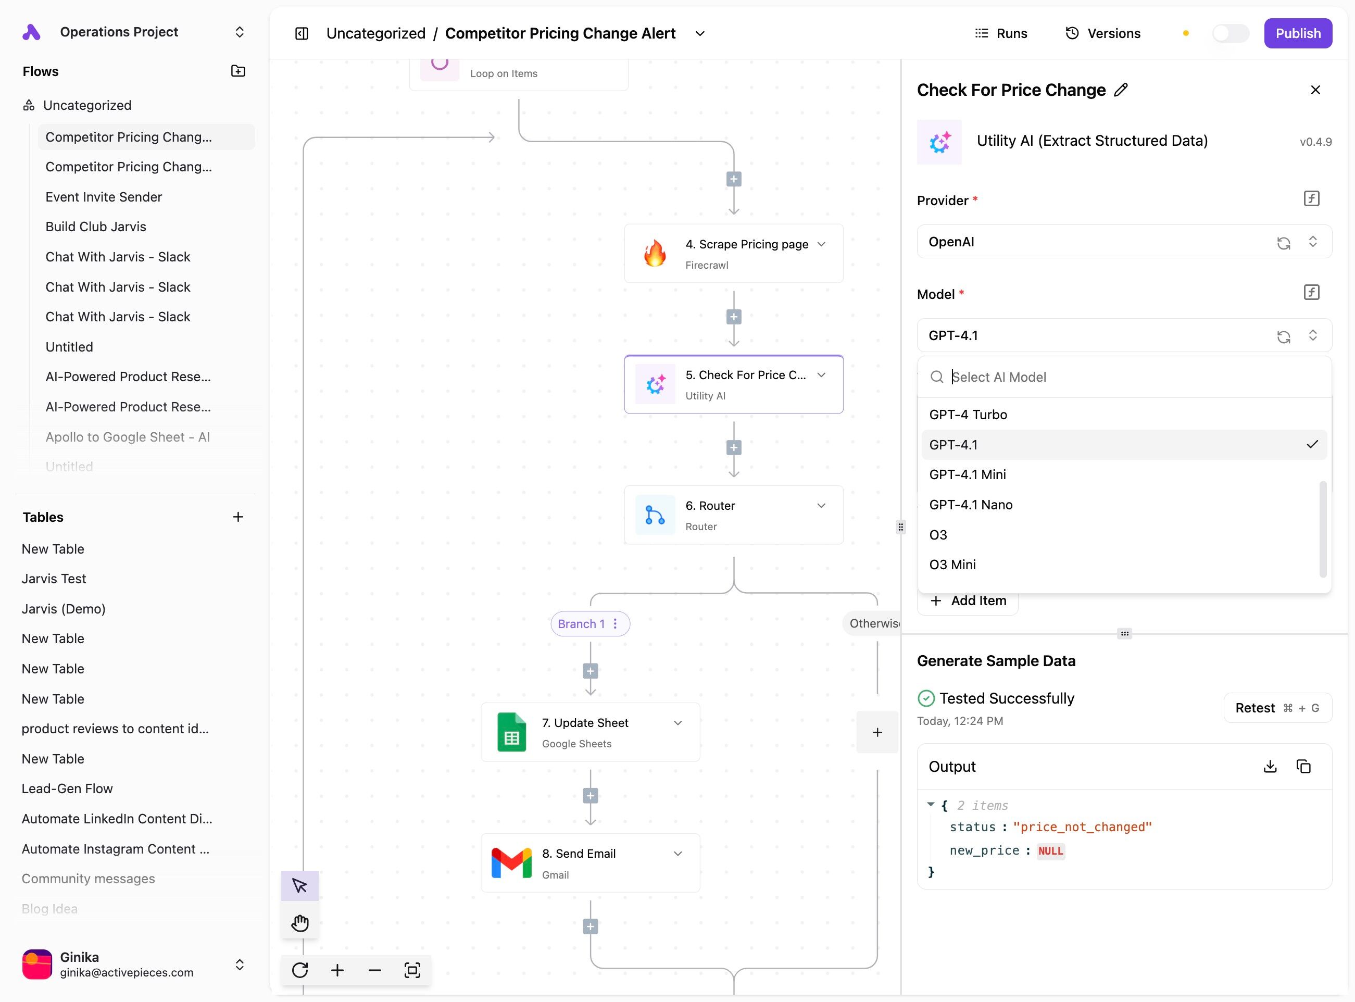The image size is (1355, 1002).
Task: Collapse the output JSON tree triangle
Action: pyautogui.click(x=931, y=804)
